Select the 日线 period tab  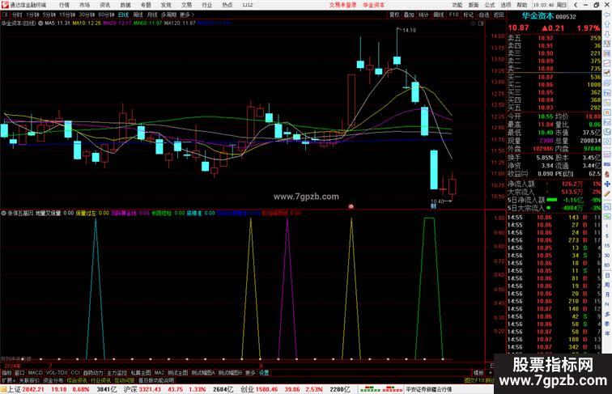[x=123, y=15]
